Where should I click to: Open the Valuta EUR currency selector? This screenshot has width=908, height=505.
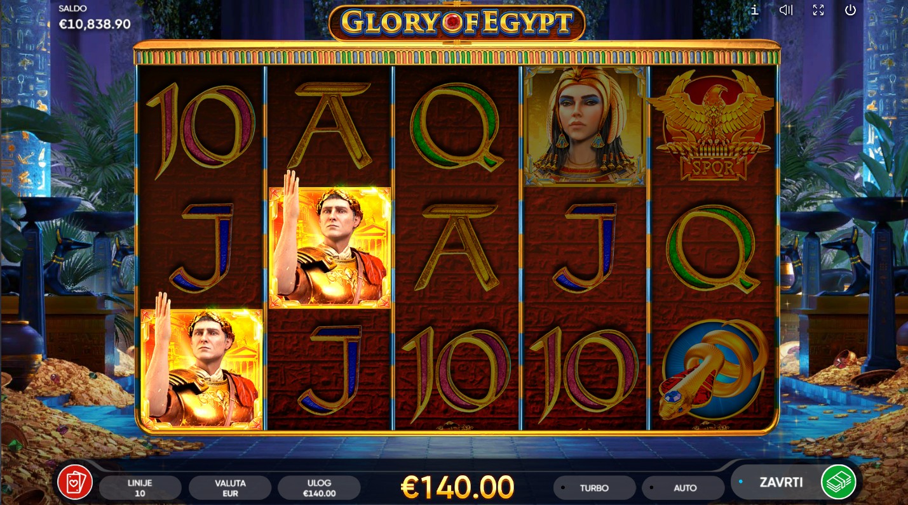click(230, 488)
